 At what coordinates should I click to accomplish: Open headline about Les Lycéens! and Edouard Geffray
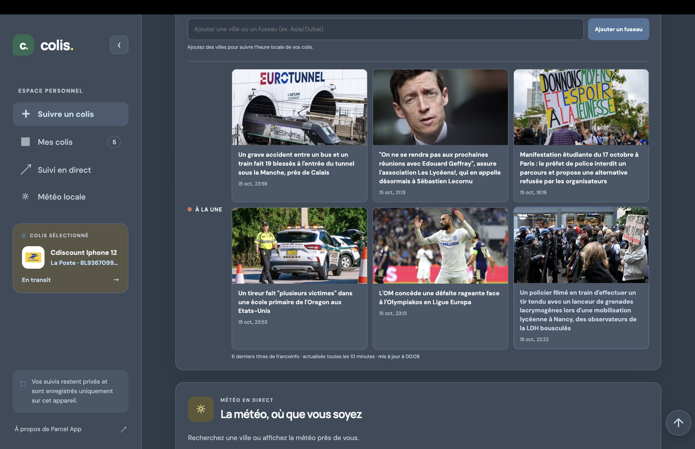coord(440,168)
